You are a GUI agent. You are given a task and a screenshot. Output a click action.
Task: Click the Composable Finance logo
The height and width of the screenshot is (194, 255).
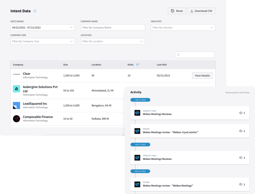click(16, 119)
